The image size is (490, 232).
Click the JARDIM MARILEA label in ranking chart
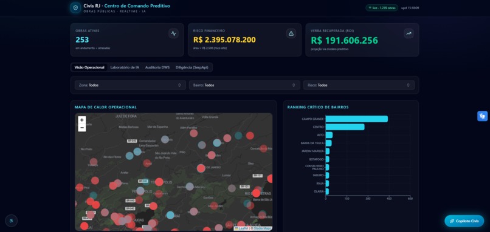(313, 151)
